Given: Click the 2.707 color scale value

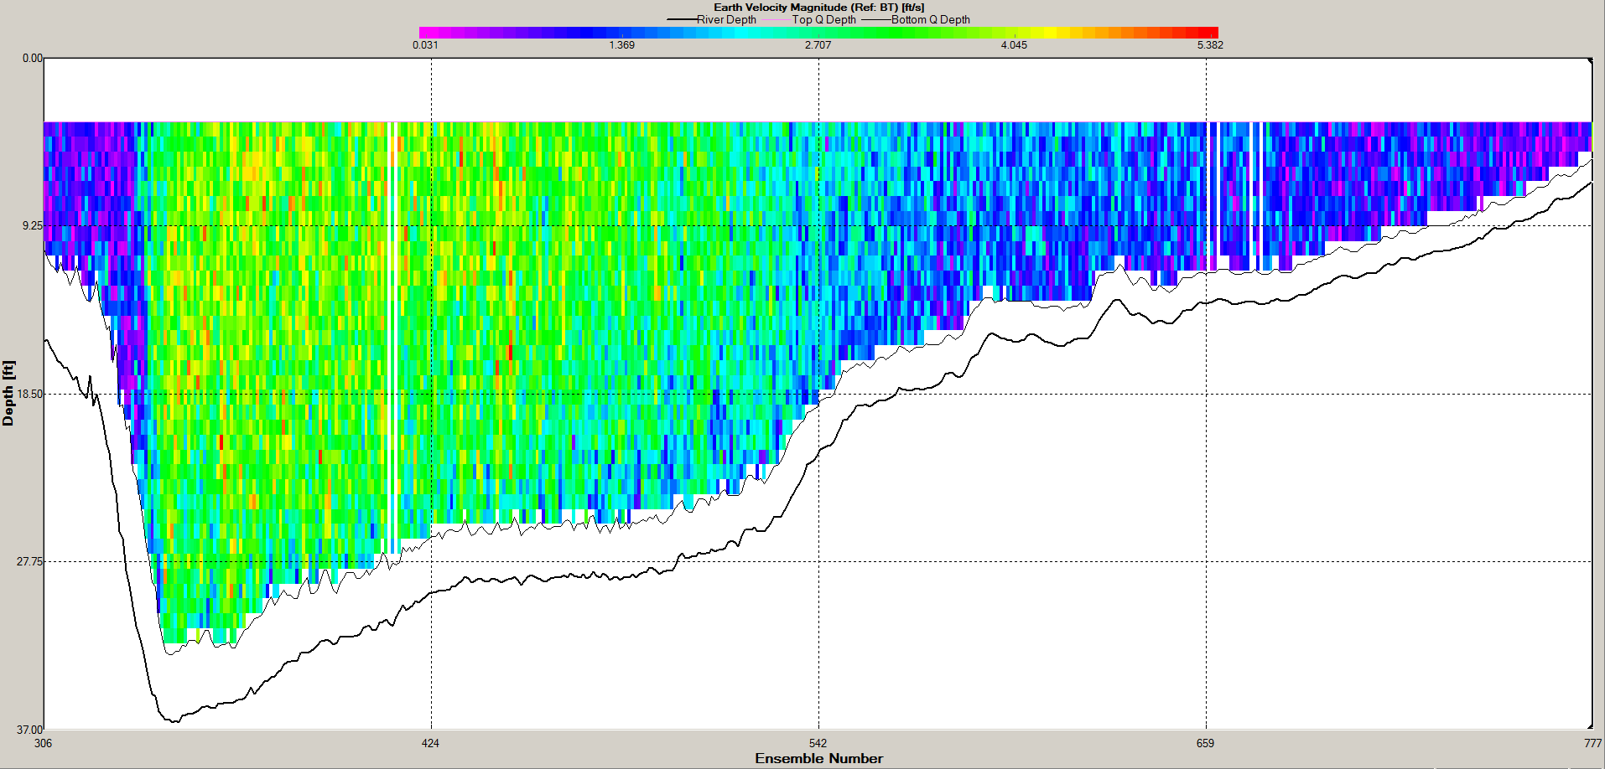Looking at the screenshot, I should [818, 45].
